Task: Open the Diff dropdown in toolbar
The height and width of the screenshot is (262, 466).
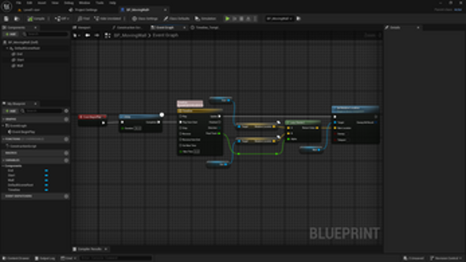Action: [x=62, y=19]
